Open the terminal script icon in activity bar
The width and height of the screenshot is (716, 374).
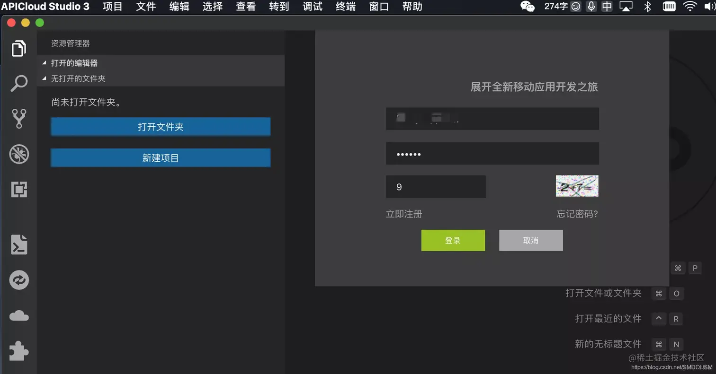(19, 245)
